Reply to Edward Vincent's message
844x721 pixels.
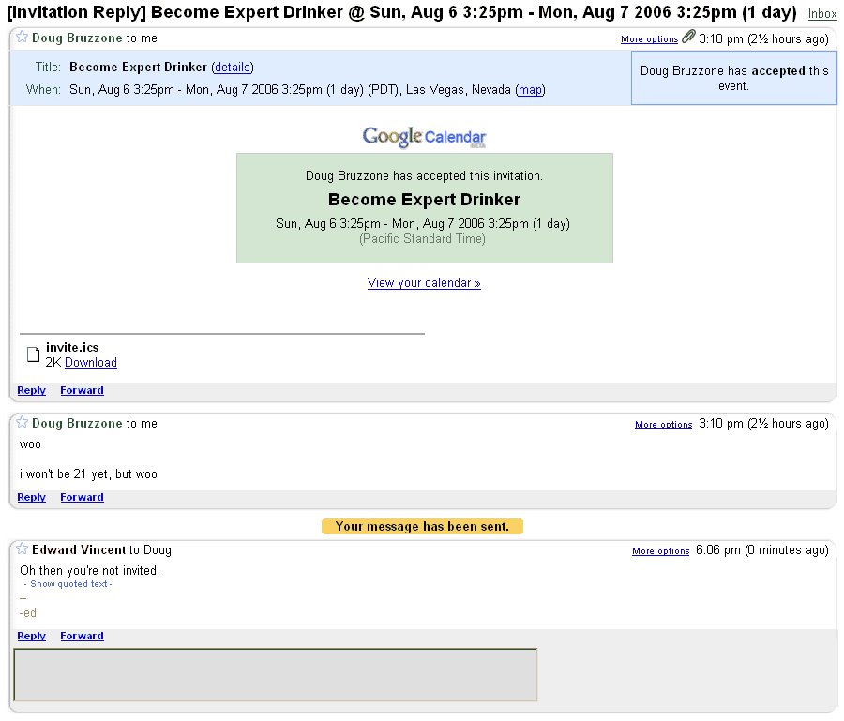tap(31, 636)
